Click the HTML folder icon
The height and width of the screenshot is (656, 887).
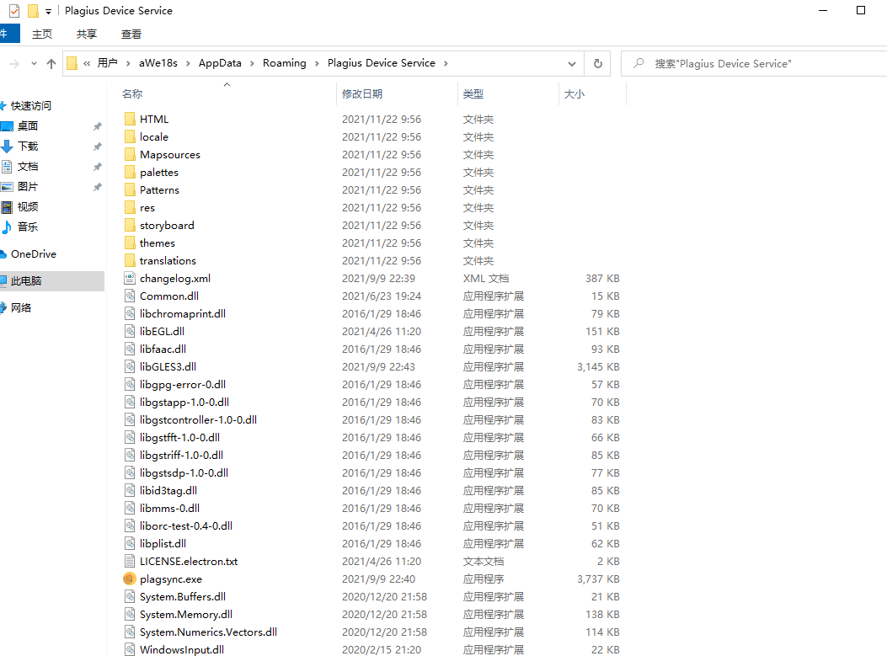(129, 119)
